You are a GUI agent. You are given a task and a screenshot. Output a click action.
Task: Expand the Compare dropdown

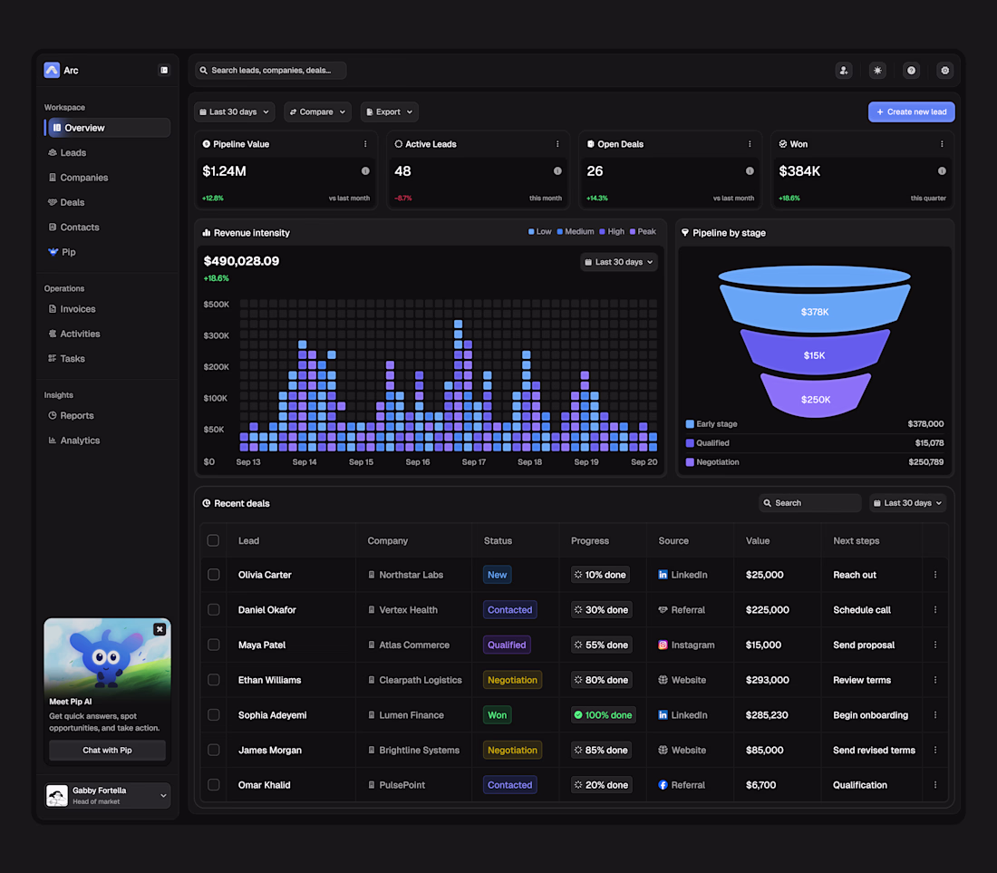317,112
